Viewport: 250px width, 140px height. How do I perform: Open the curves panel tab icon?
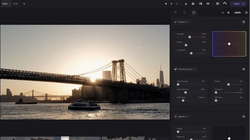pyautogui.click(x=184, y=12)
